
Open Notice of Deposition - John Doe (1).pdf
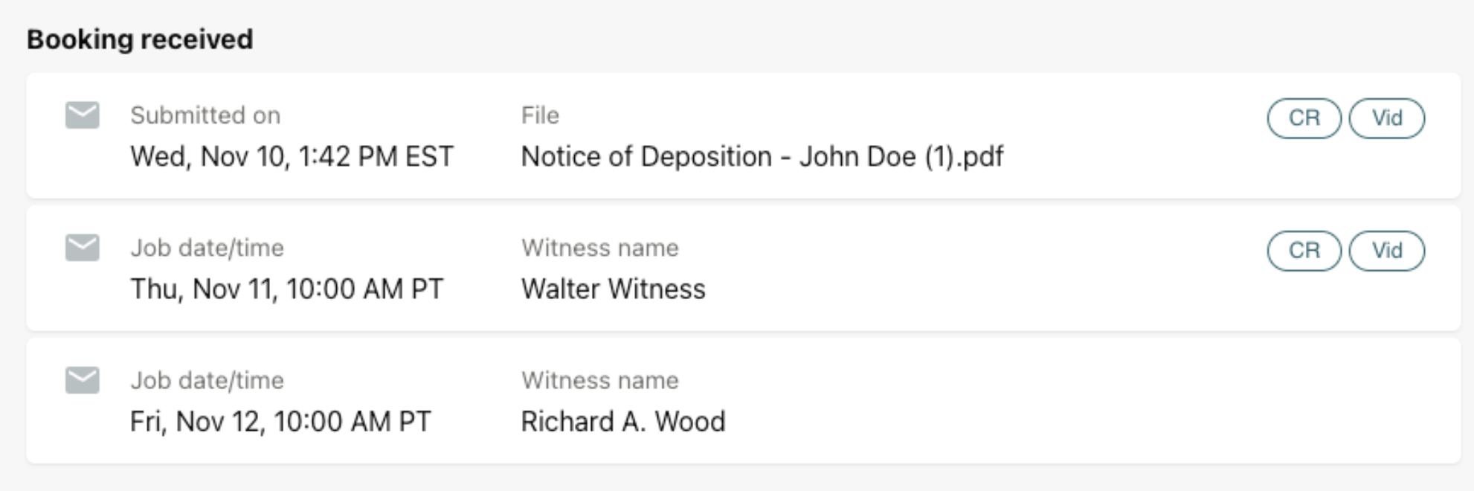[762, 157]
